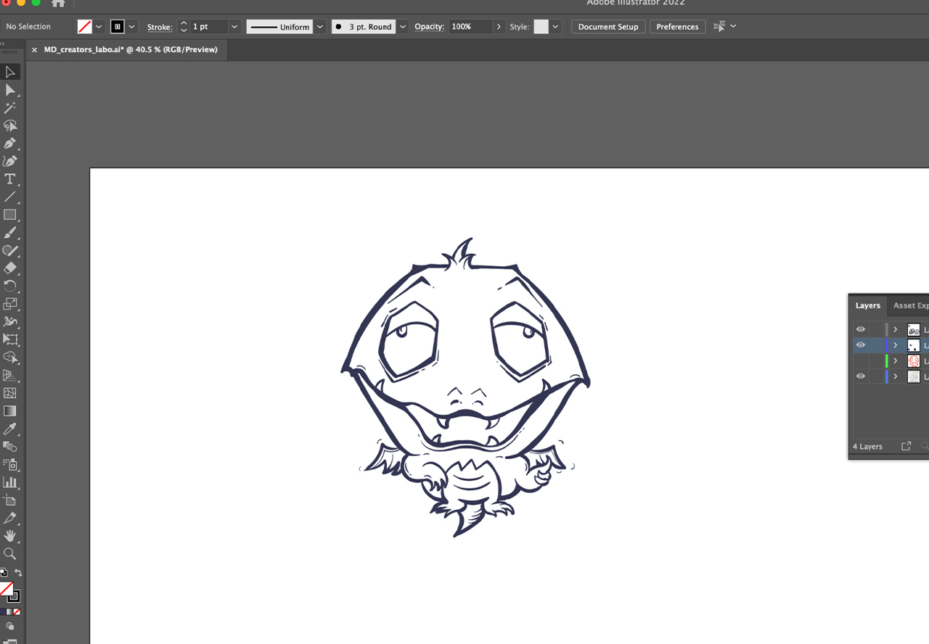Image resolution: width=929 pixels, height=644 pixels.
Task: Click the opacity 100% field
Action: (470, 27)
